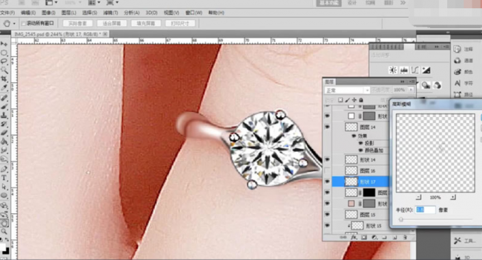Click 打印尺寸 button
Image resolution: width=482 pixels, height=260 pixels.
click(x=180, y=23)
